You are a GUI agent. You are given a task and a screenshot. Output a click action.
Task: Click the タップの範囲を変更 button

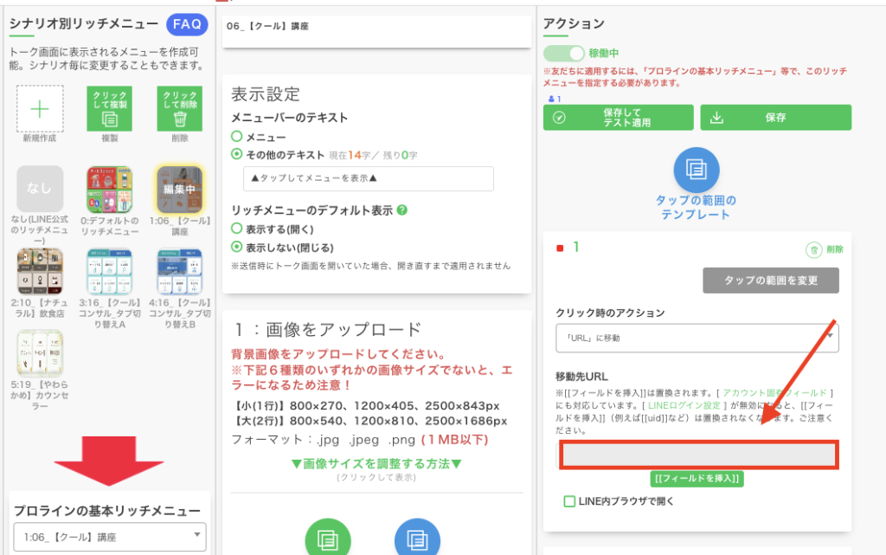point(770,281)
